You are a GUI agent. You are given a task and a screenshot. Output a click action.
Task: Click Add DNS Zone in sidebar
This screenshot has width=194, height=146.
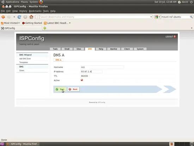(x=25, y=59)
